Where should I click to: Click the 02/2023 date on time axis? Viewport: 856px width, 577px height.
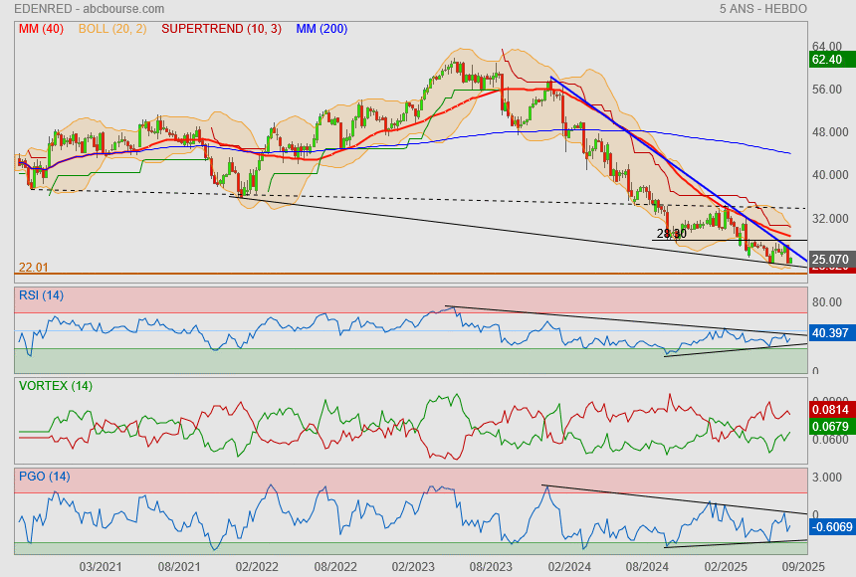[412, 566]
